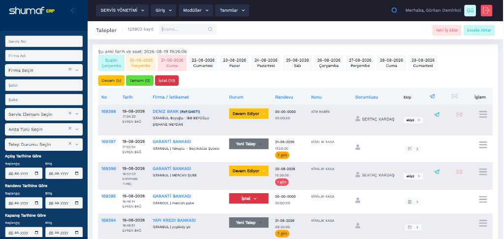The width and height of the screenshot is (504, 239).
Task: Click telegram send icon in row 169398
Action: (437, 114)
